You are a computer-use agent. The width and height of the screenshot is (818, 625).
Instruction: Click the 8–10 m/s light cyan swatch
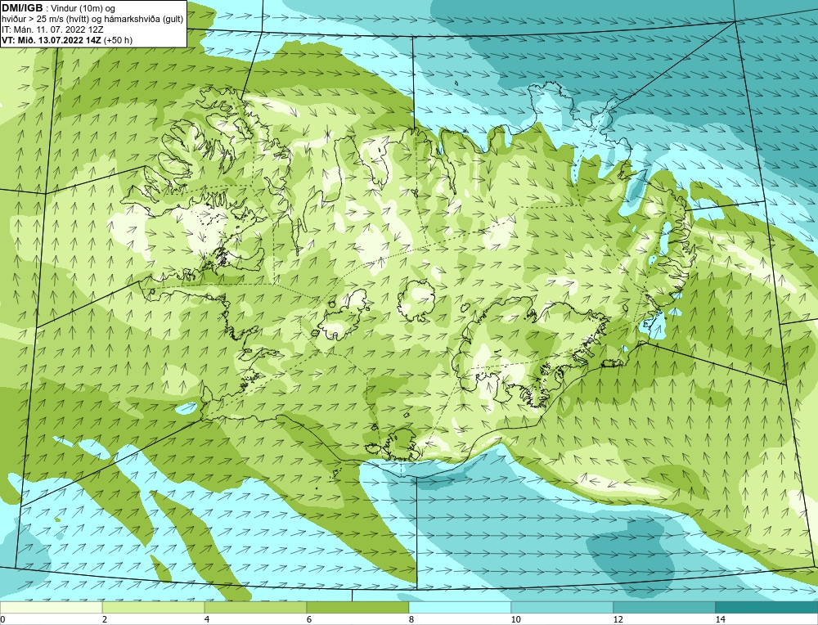[x=460, y=607]
